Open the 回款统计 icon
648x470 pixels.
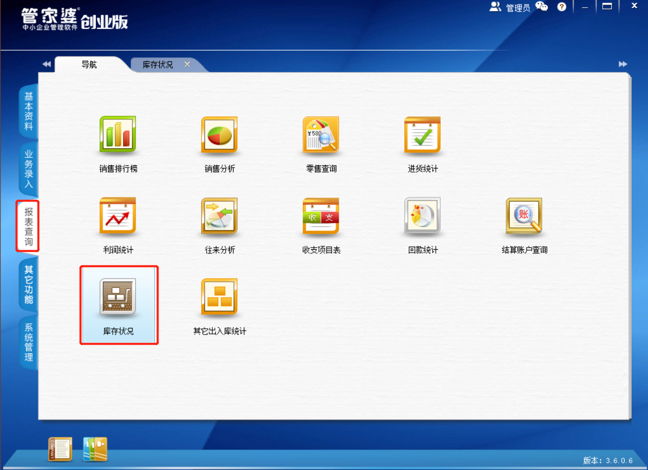tap(423, 216)
